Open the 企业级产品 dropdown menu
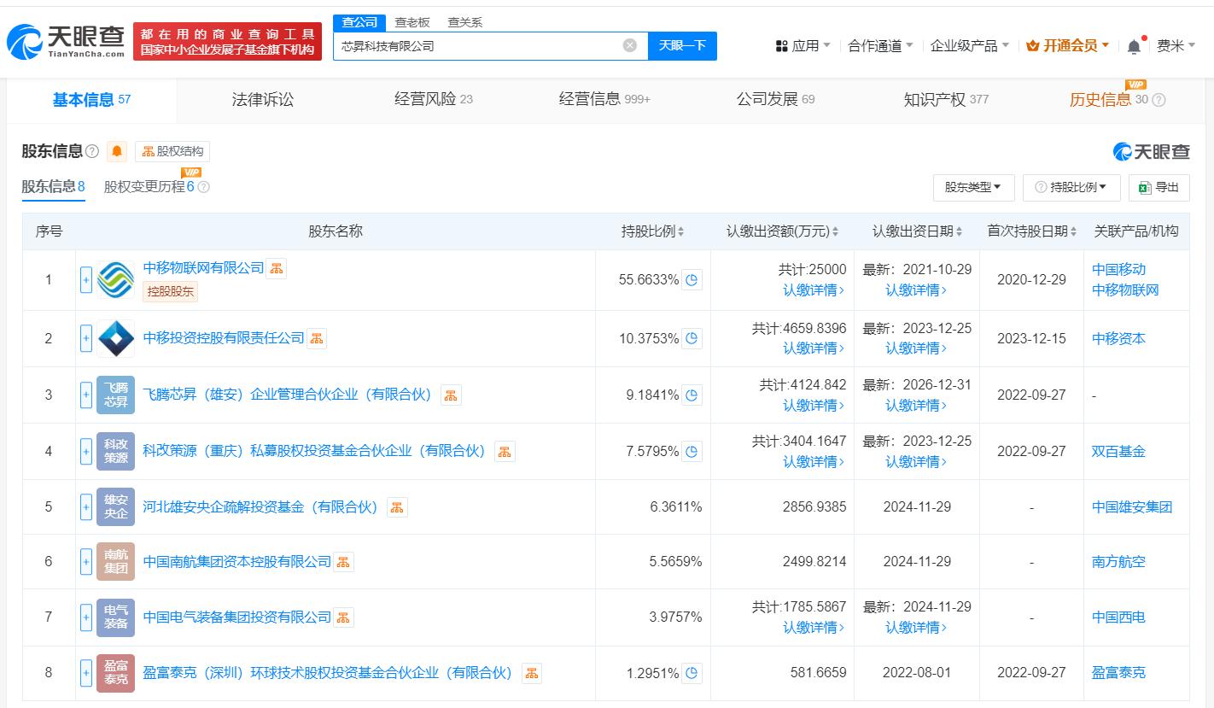 point(970,46)
